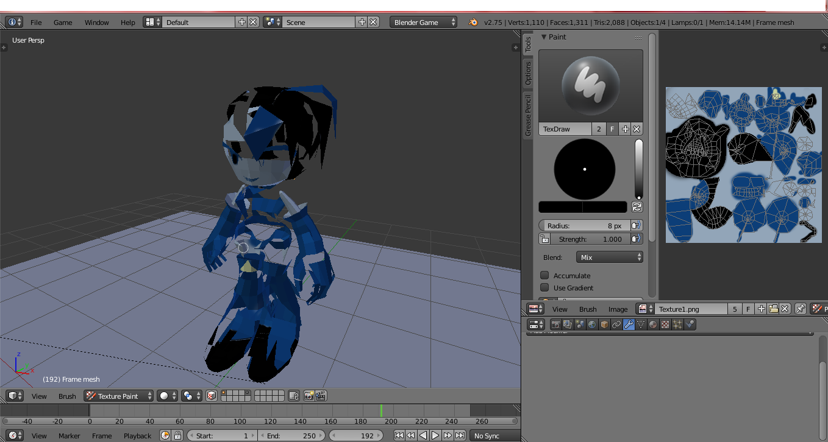
Task: Switch to the Options tab
Action: 528,73
